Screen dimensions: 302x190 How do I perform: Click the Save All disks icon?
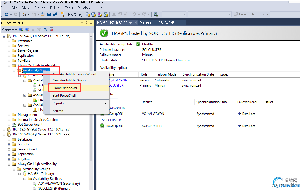pyautogui.click(x=55, y=14)
